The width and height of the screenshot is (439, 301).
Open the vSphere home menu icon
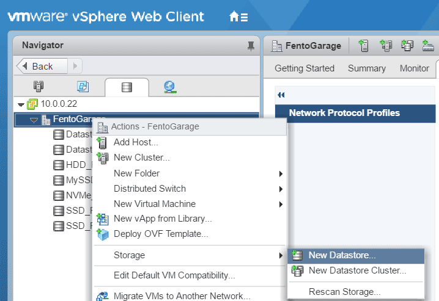tap(238, 16)
